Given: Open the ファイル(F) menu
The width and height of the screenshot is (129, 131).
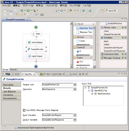Looking at the screenshot, I should (x=6, y=5).
